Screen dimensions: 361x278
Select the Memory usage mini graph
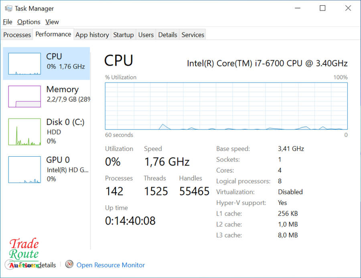point(24,97)
